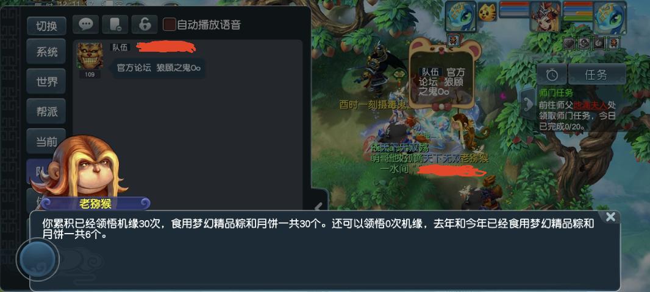Click the unlock padlock icon
The height and width of the screenshot is (292, 650).
pos(145,25)
